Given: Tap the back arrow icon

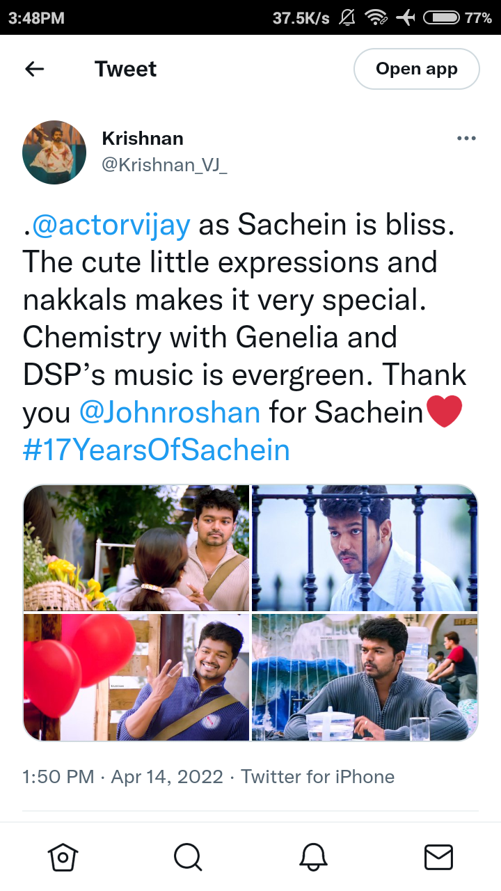Looking at the screenshot, I should pos(34,69).
